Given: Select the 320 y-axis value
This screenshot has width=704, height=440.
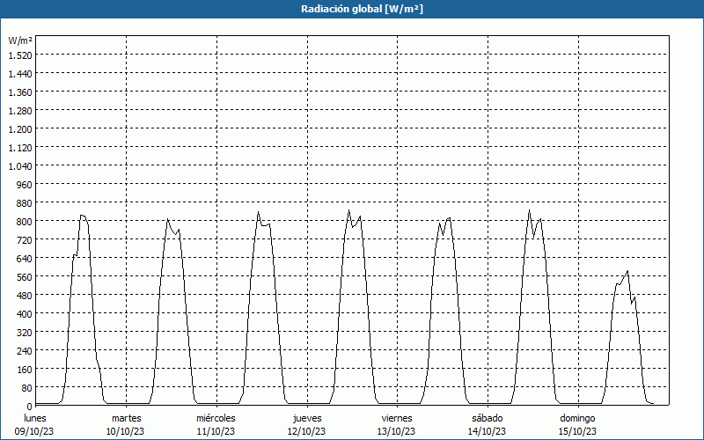Looking at the screenshot, I should point(25,333).
